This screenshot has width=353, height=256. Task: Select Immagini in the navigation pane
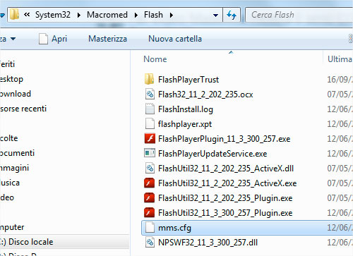(14, 168)
